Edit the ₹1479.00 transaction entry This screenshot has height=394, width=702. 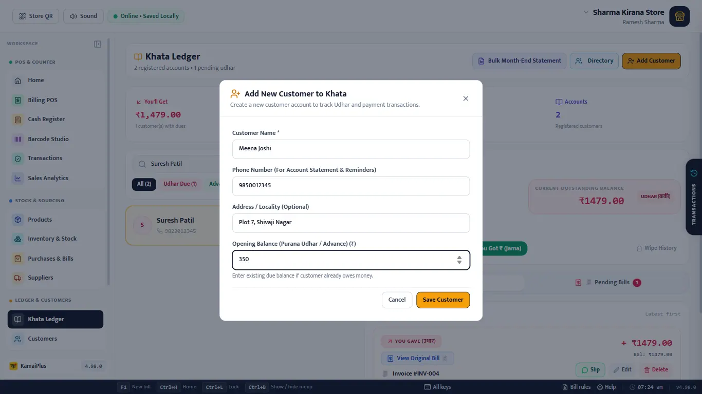click(x=622, y=370)
